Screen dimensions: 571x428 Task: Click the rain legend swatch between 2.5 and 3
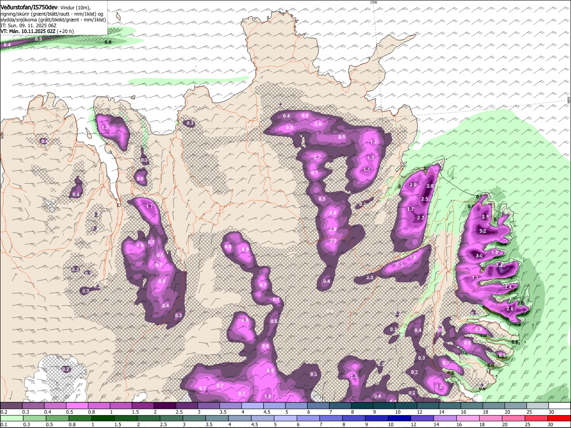(172, 418)
